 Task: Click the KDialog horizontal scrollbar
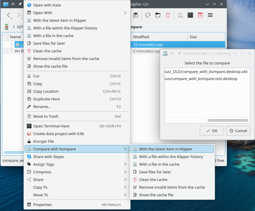coord(228,120)
